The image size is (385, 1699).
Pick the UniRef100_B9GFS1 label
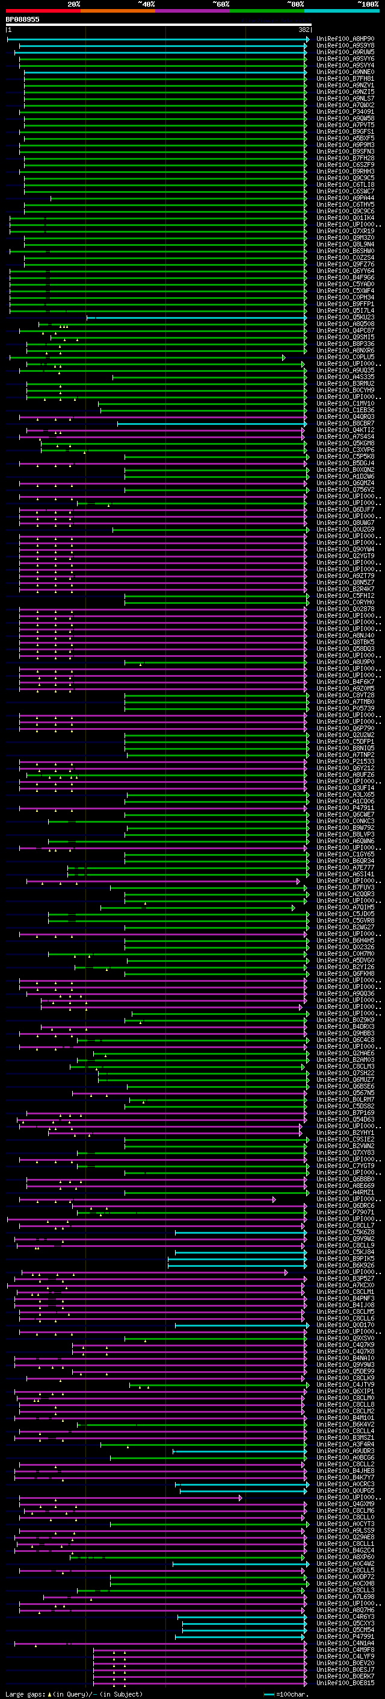point(345,132)
